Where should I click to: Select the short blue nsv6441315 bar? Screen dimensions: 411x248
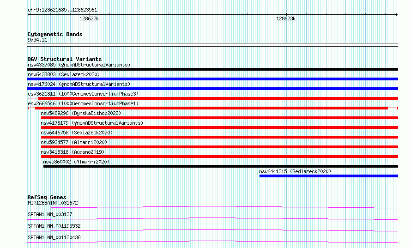pos(329,176)
